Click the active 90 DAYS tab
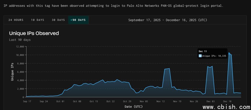 click(x=78, y=20)
